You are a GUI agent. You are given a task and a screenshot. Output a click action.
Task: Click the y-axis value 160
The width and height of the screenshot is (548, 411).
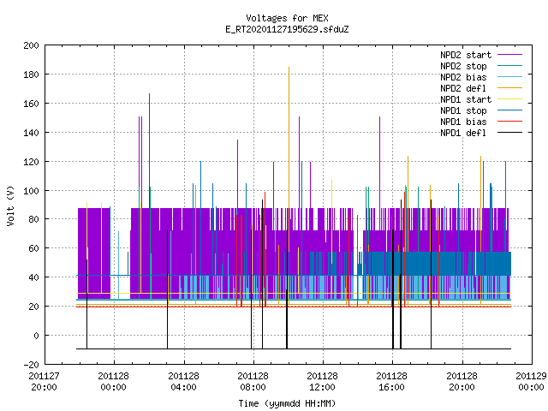31,104
